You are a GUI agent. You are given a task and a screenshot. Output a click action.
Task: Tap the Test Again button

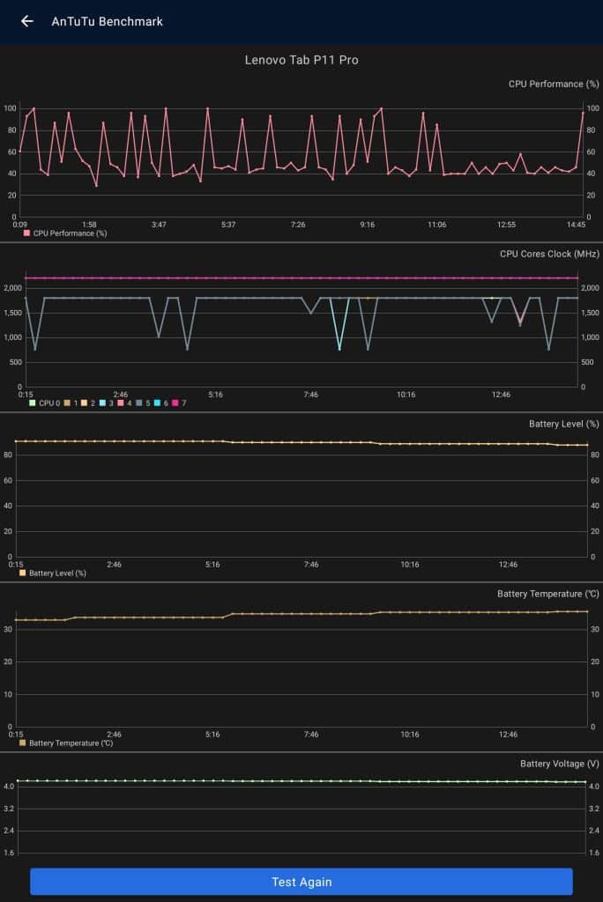pos(301,881)
